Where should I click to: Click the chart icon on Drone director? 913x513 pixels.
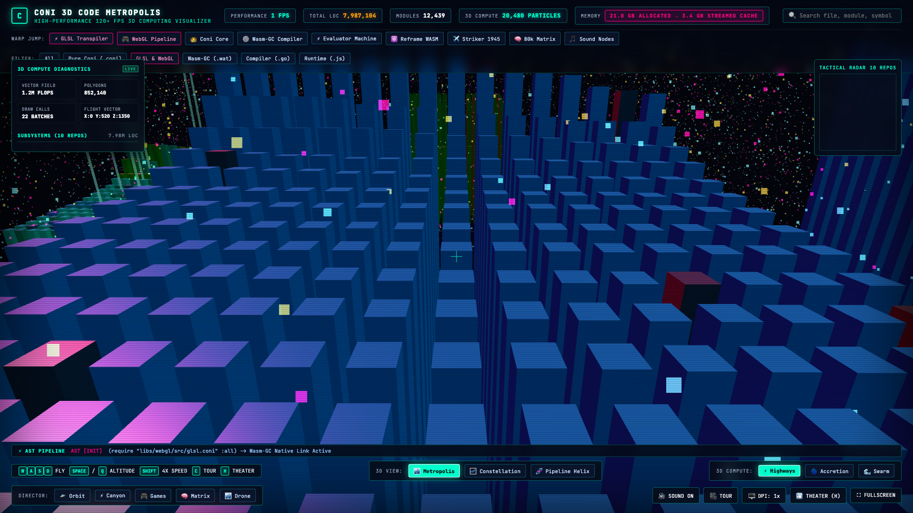[228, 496]
